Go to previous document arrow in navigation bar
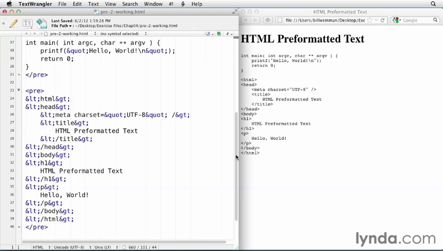 tap(26, 34)
